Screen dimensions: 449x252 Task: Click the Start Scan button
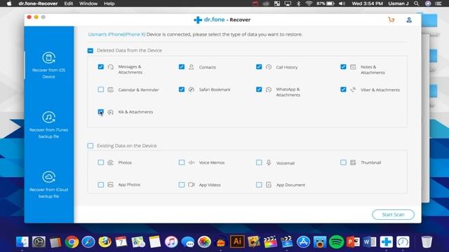pyautogui.click(x=393, y=215)
